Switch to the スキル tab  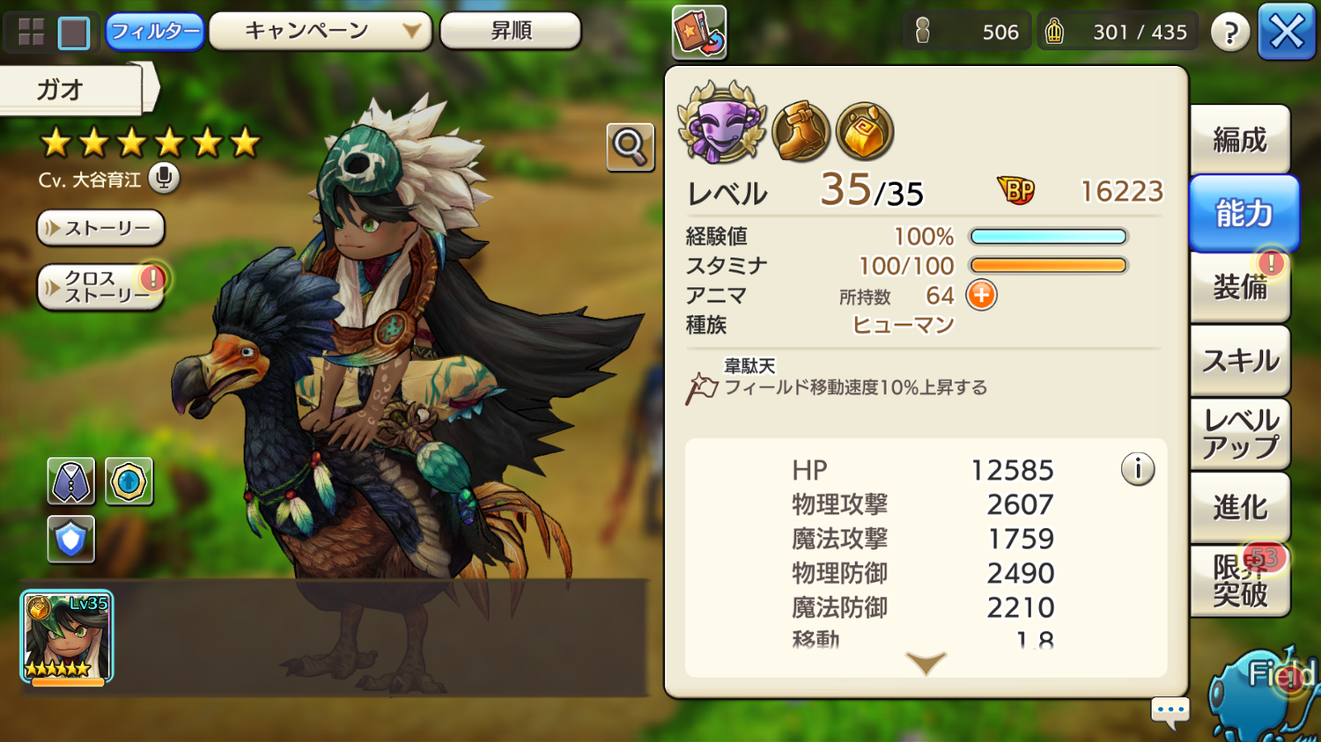click(1240, 360)
